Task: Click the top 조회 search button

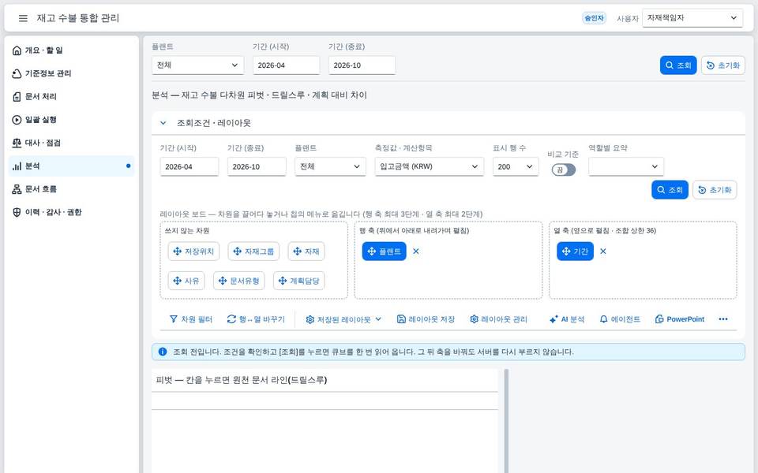Action: [x=678, y=65]
